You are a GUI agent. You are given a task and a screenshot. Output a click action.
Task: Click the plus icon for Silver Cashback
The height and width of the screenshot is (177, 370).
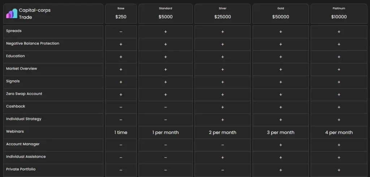coord(223,107)
